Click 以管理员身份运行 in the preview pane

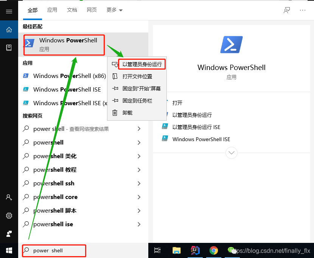[192, 115]
